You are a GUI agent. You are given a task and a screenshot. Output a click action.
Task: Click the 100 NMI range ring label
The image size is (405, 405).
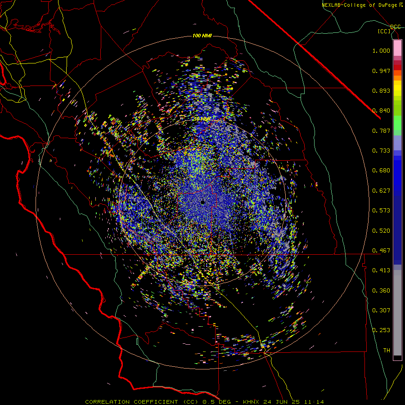pos(202,36)
